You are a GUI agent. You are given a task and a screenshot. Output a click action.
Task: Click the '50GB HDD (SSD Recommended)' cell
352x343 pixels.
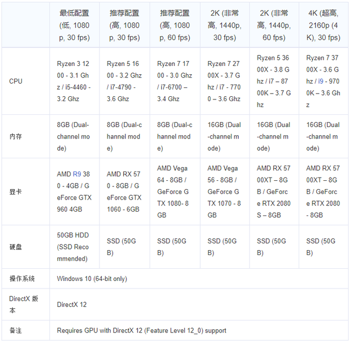point(75,247)
